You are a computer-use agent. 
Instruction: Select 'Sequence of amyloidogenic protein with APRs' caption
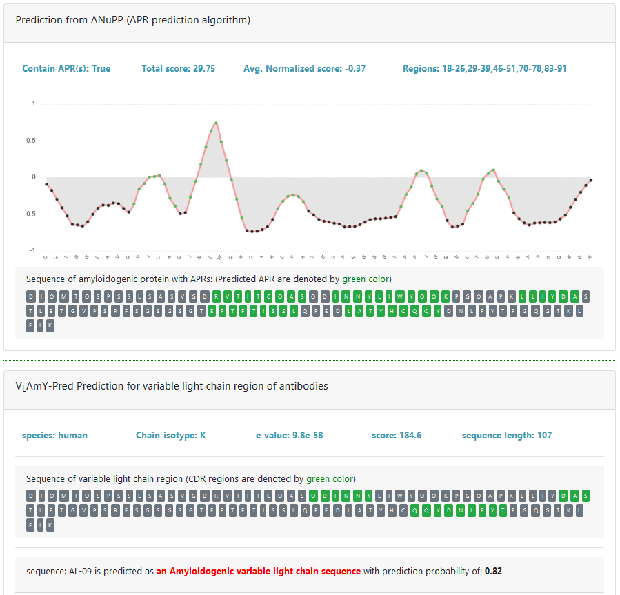tap(209, 279)
